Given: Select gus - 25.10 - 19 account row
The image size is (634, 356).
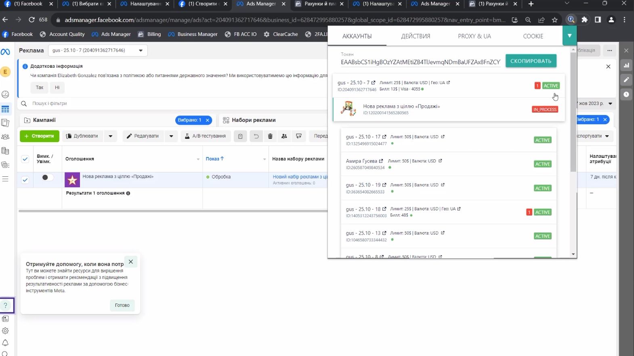Looking at the screenshot, I should pyautogui.click(x=449, y=188).
